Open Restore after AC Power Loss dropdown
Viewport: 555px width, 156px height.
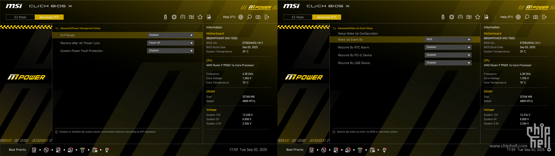pos(171,43)
